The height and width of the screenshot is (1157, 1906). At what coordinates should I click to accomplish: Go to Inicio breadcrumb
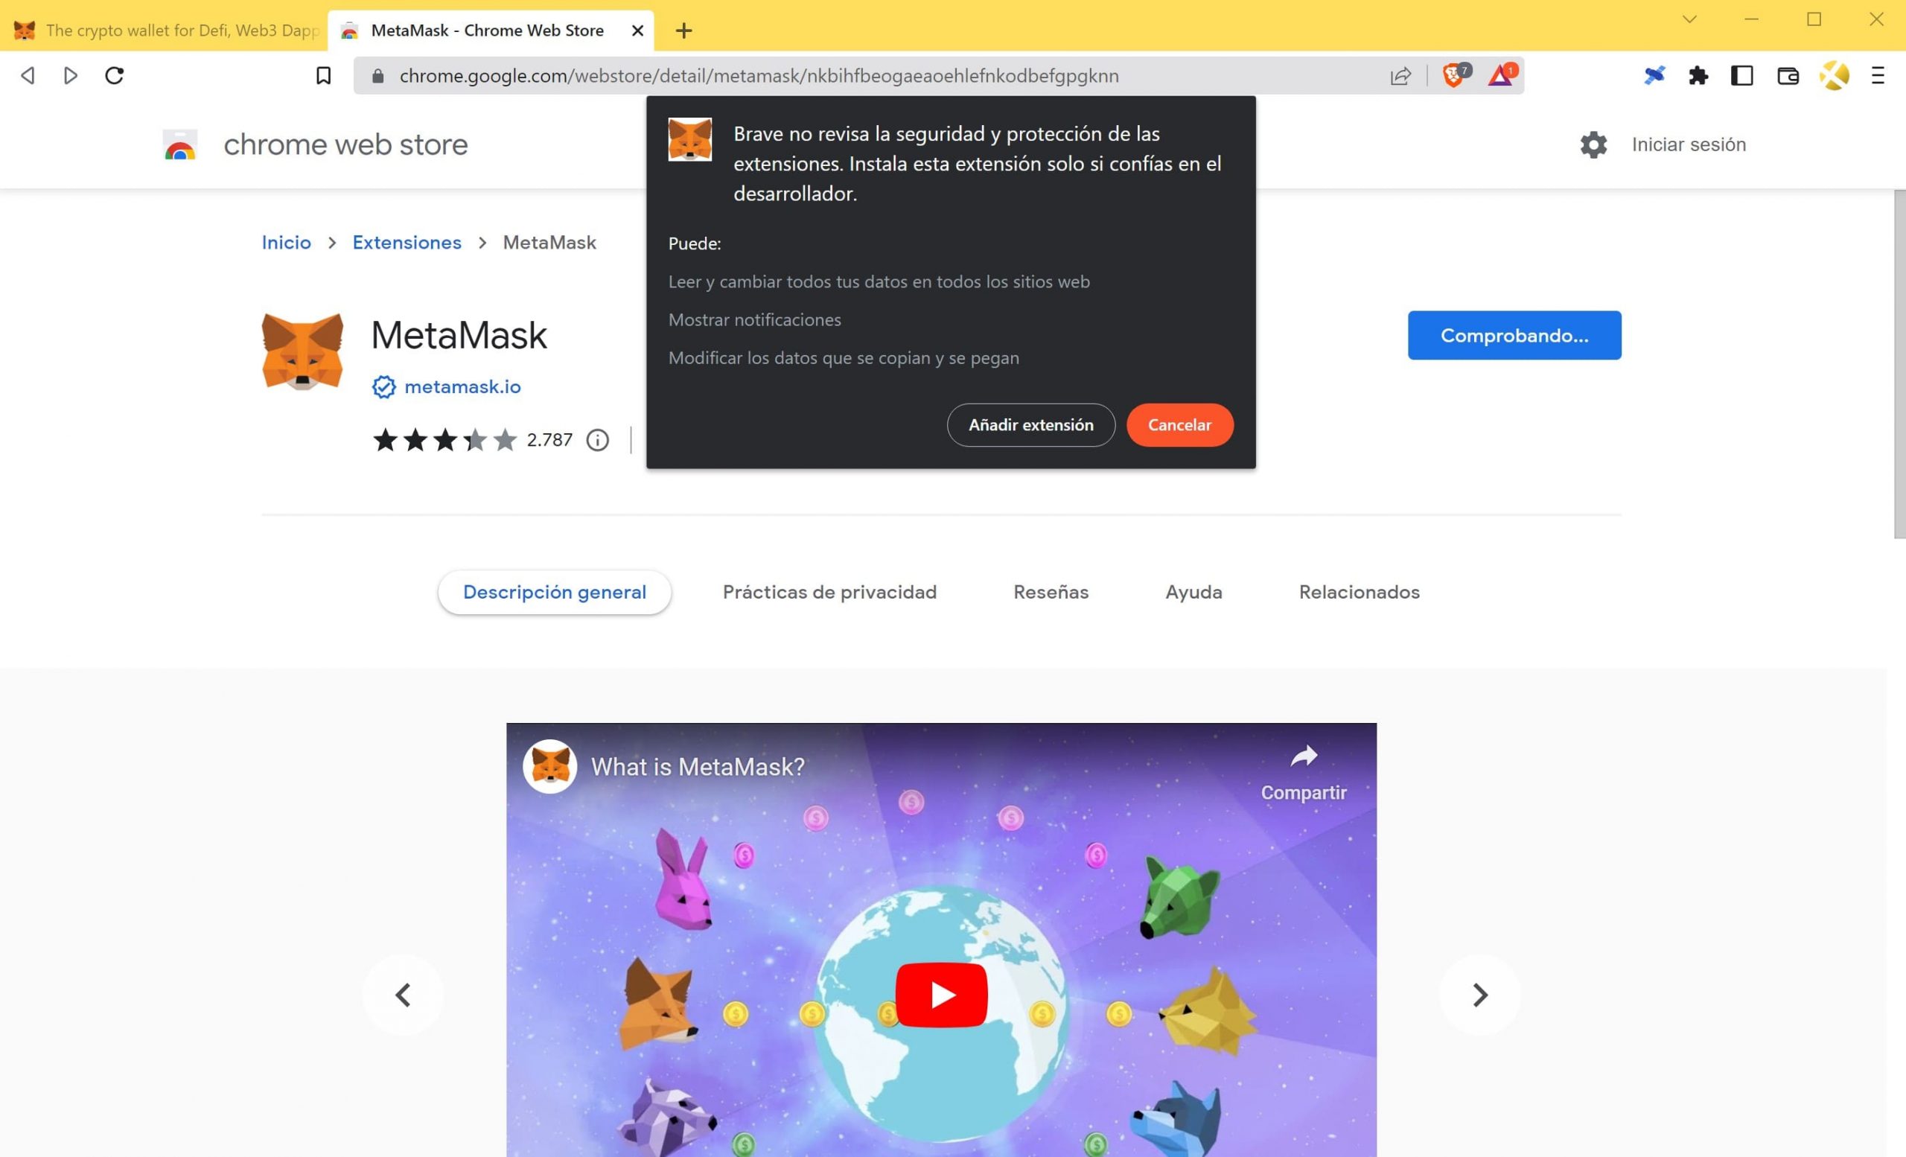tap(286, 242)
